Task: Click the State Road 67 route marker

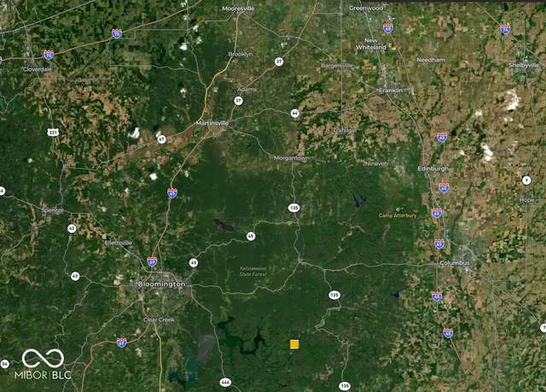Action: click(x=161, y=140)
